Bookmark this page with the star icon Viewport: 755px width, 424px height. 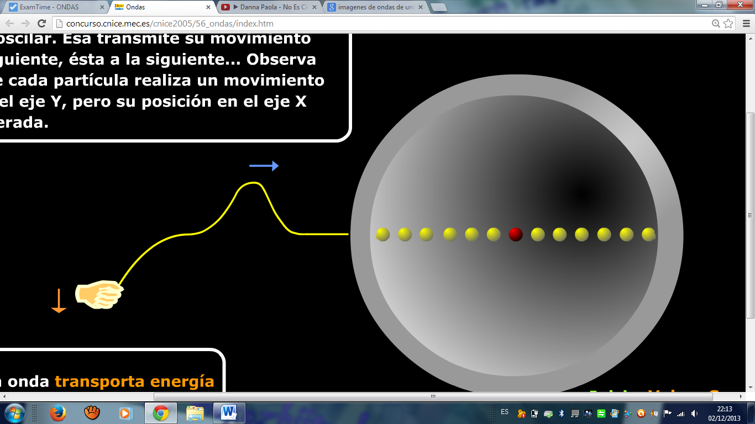(x=728, y=24)
